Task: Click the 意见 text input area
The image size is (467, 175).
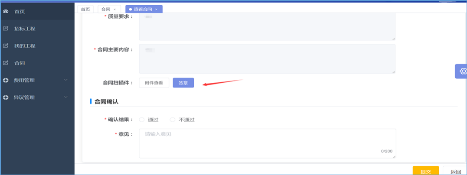Action: pos(268,143)
